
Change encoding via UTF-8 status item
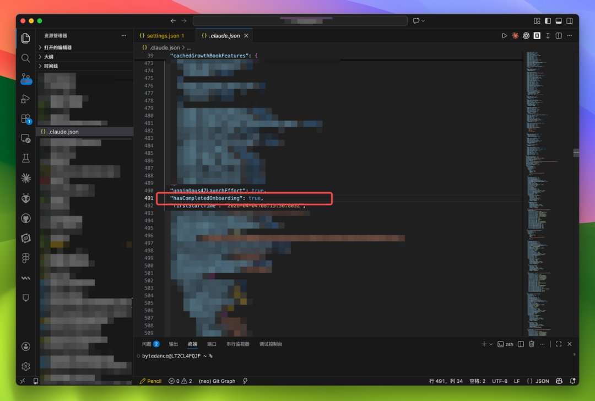pos(500,381)
